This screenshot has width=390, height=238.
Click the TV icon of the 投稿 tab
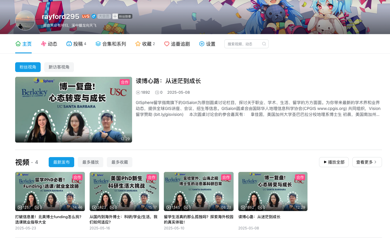coord(69,44)
